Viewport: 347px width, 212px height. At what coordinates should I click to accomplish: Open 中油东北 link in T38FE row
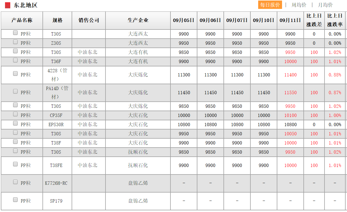(87, 165)
